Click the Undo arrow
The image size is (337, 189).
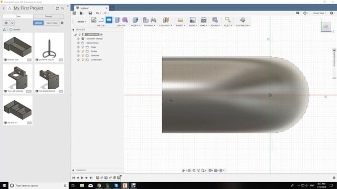click(97, 13)
